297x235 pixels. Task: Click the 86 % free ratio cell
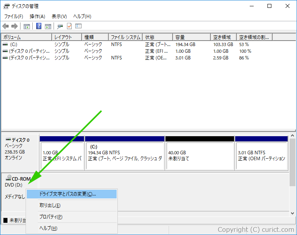(x=244, y=58)
